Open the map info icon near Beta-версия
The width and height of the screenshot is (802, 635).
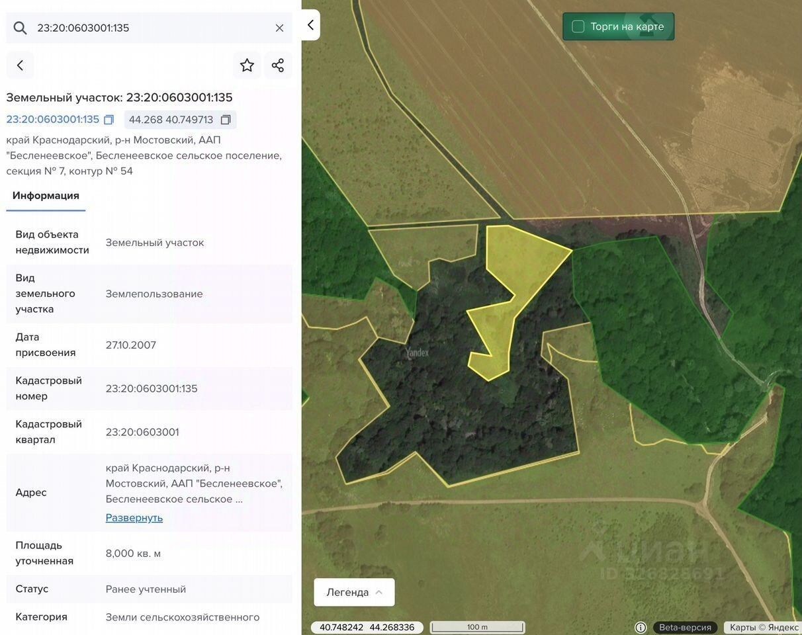click(x=640, y=627)
